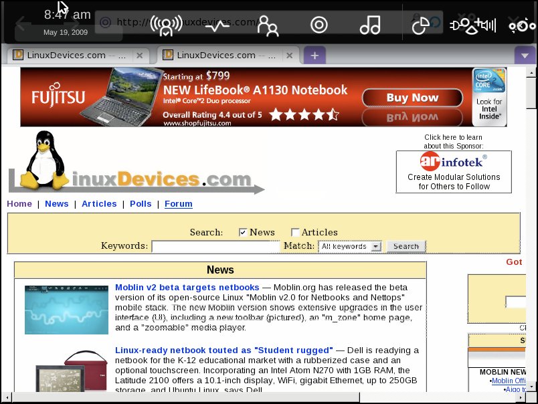Click the vertical scrollbar down arrow

(531, 387)
